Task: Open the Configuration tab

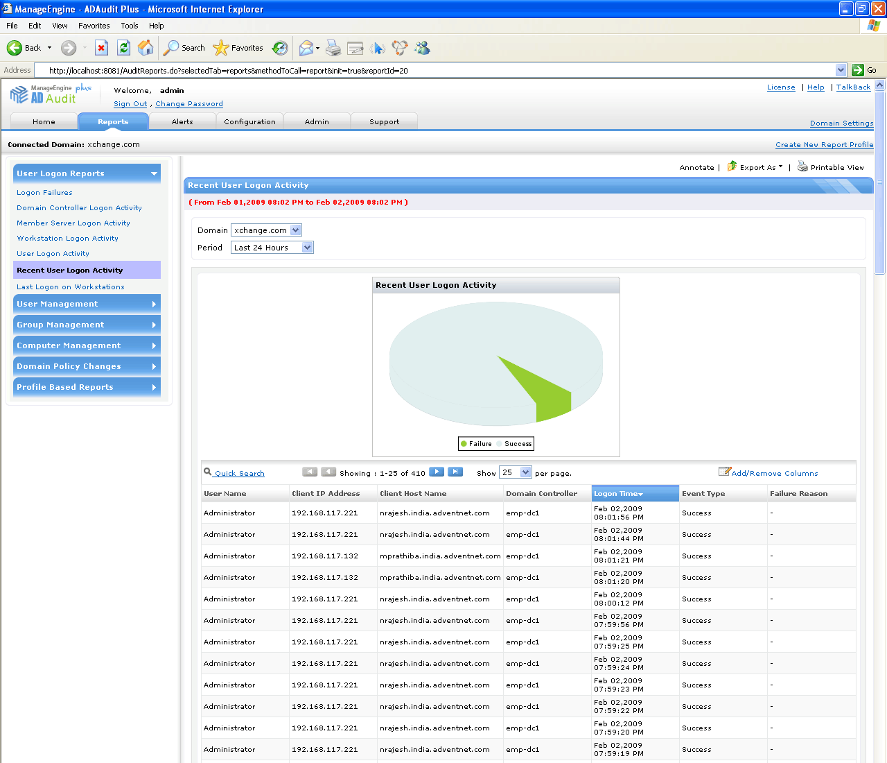Action: click(x=249, y=121)
